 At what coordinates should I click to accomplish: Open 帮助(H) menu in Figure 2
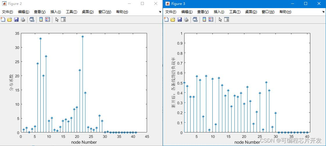click(x=122, y=12)
